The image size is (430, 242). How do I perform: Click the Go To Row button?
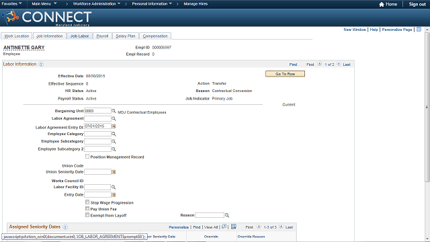pos(285,74)
